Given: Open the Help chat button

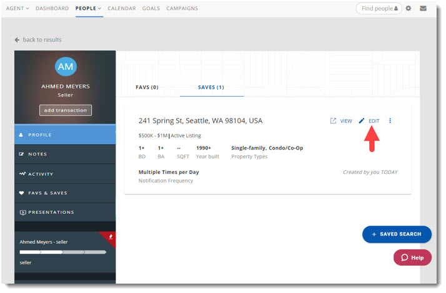Looking at the screenshot, I should pos(412,257).
